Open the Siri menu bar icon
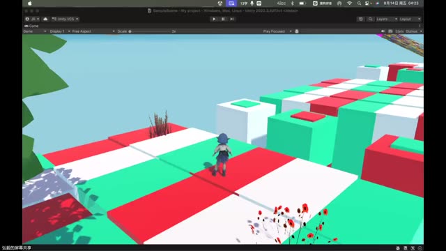The width and height of the screenshot is (446, 251). [377, 3]
